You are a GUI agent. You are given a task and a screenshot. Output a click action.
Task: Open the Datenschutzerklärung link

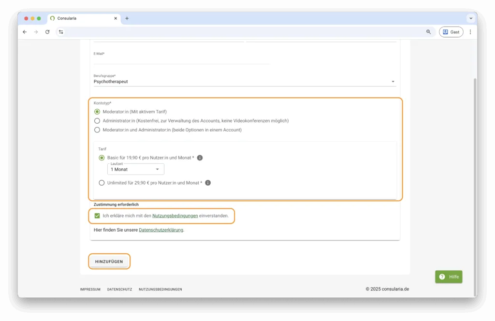pyautogui.click(x=160, y=230)
